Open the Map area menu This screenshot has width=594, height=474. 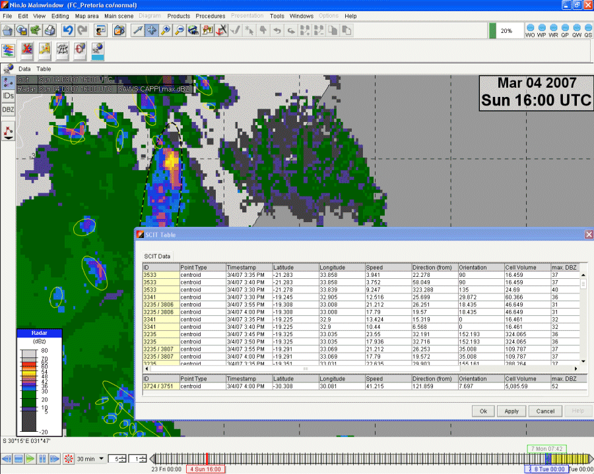(86, 16)
